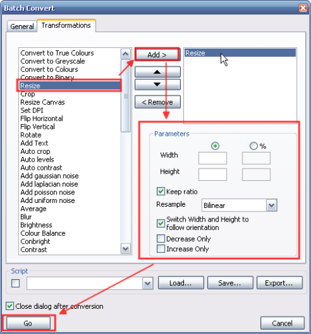This screenshot has width=311, height=334.
Task: Click the < Remove button
Action: click(x=157, y=102)
